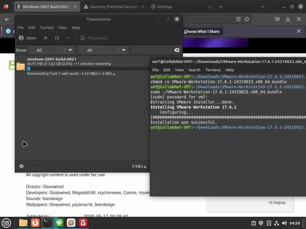Open the Transmission gear options menu
Image resolution: width=306 pixels, height=229 pixels.
pos(22,166)
